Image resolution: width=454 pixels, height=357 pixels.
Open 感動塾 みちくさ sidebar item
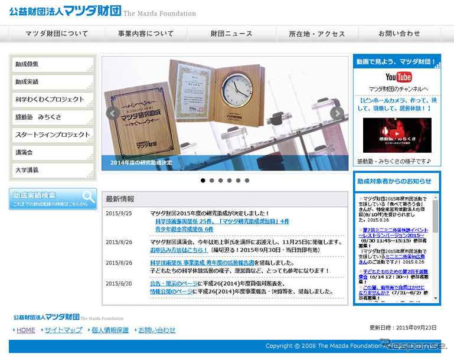pyautogui.click(x=53, y=117)
